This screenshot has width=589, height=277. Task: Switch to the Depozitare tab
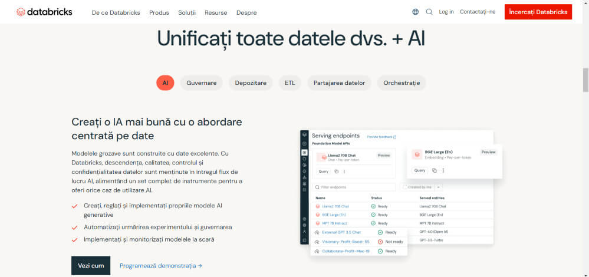251,83
